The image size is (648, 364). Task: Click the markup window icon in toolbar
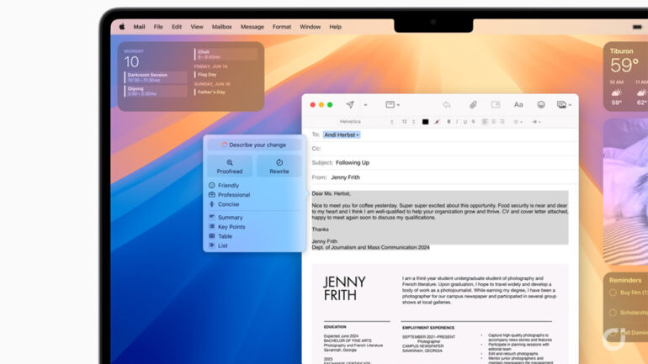496,105
